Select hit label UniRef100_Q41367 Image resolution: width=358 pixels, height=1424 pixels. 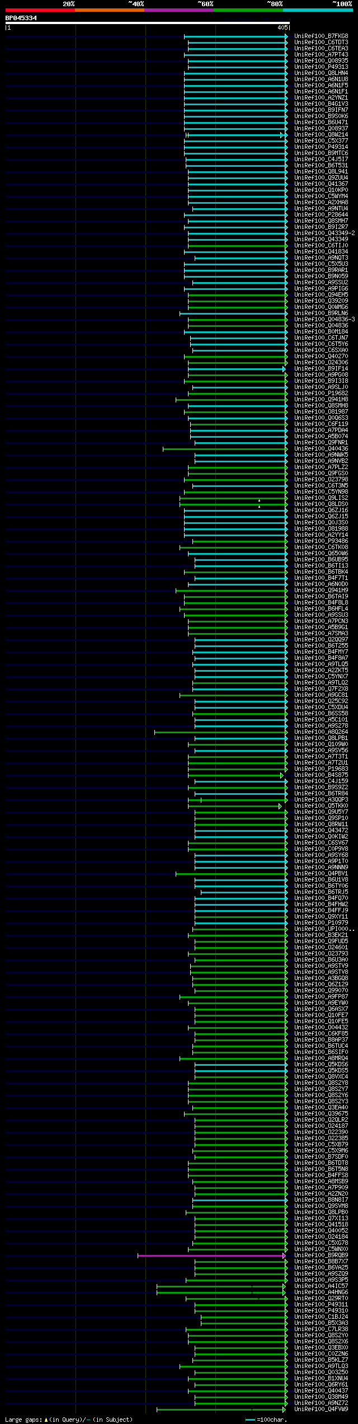click(321, 184)
